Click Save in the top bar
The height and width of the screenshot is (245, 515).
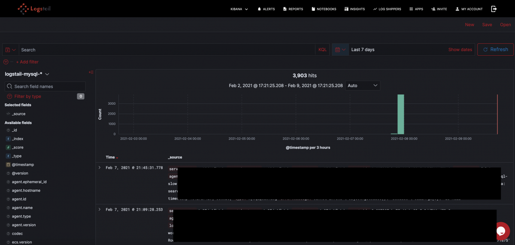tap(487, 25)
